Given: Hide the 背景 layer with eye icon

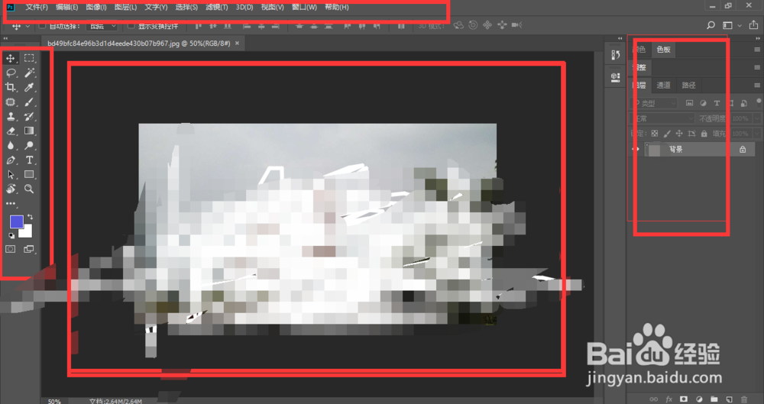Looking at the screenshot, I should (636, 149).
